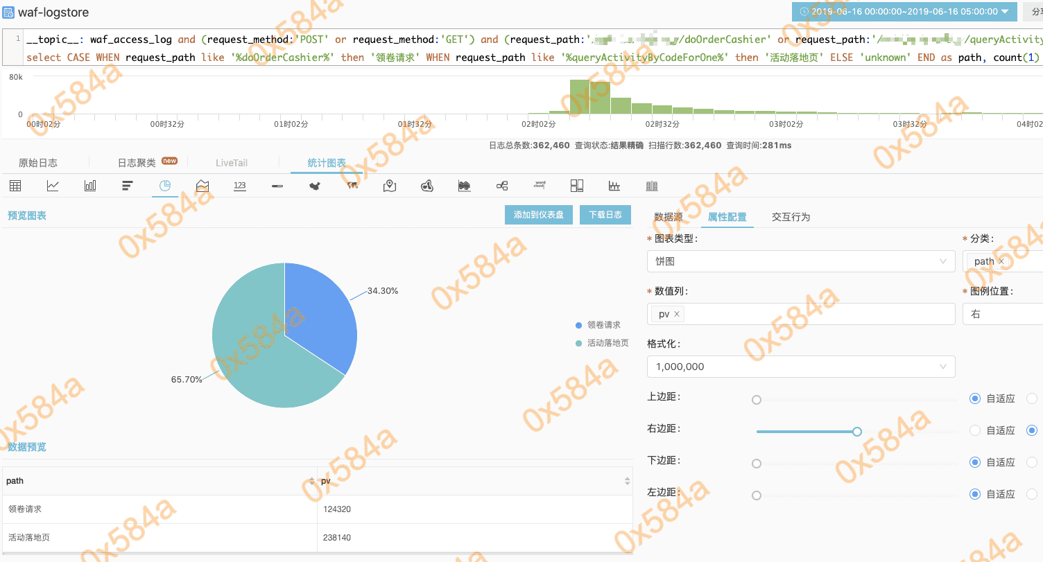The image size is (1043, 562).
Task: Pick the horizontal bar chart icon
Action: click(x=128, y=186)
